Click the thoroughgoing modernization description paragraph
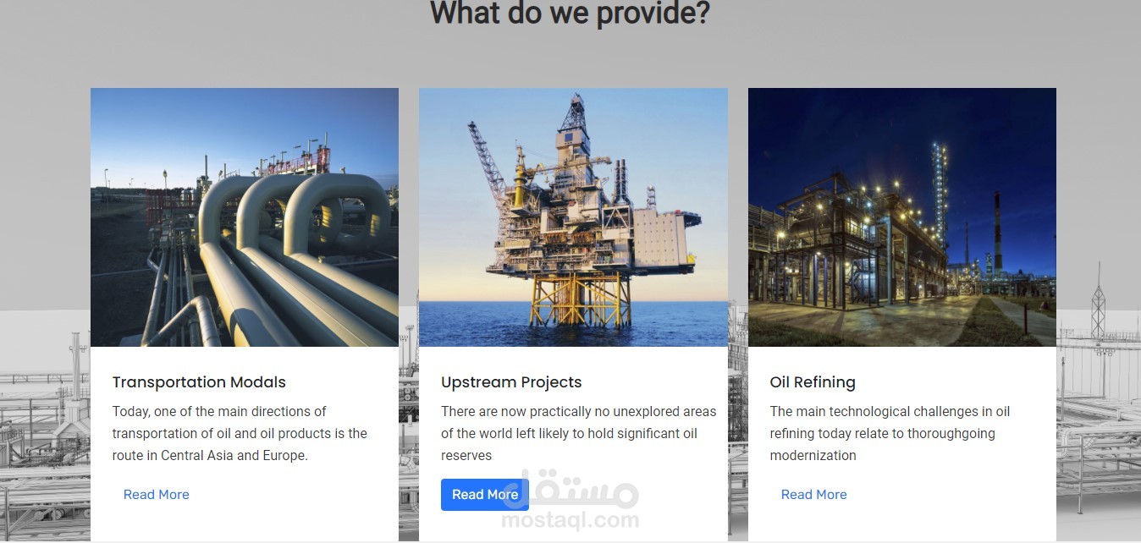The image size is (1141, 543). tap(890, 433)
